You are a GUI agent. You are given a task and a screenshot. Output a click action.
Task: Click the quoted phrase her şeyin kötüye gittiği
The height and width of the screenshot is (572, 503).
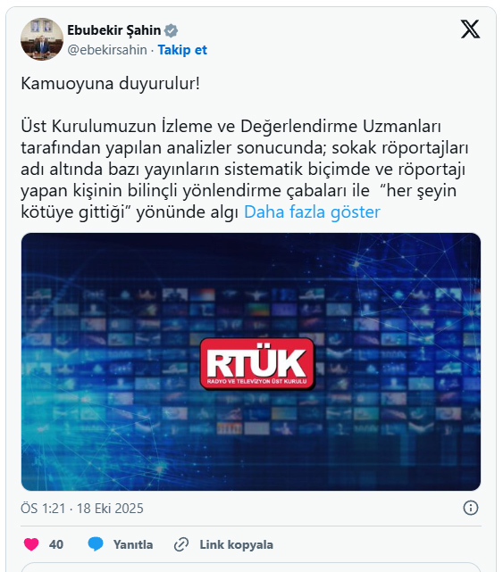(x=239, y=202)
